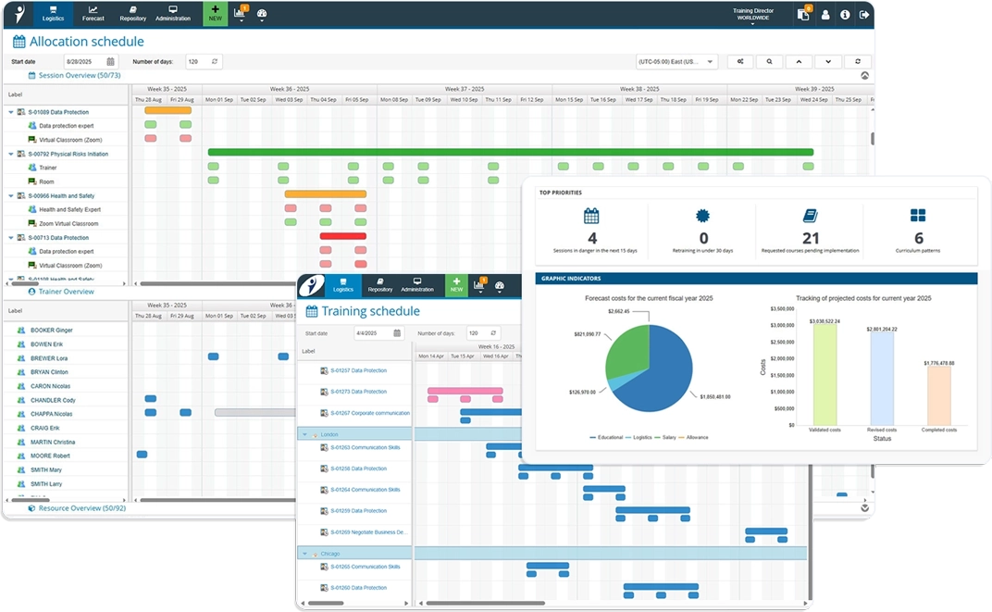Collapse the S-00966 Health and Safety row
Screen dimensions: 992x612
coord(11,195)
